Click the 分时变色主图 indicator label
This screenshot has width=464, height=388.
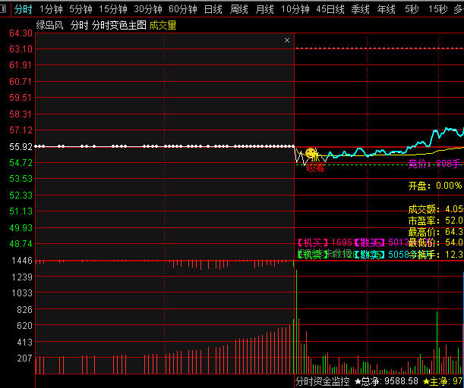118,25
